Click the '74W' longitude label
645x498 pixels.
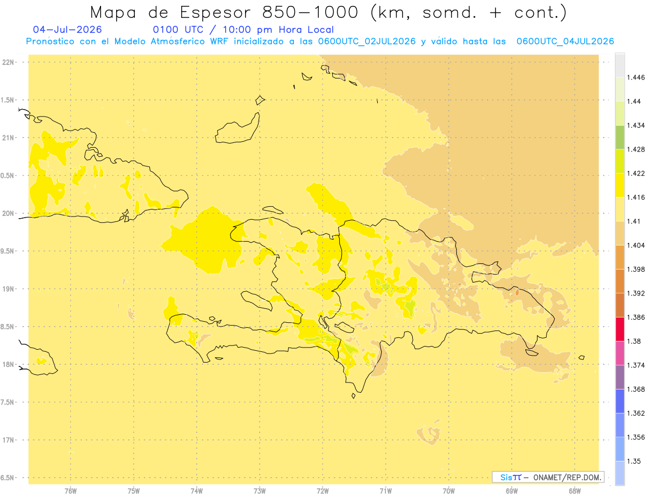point(196,490)
